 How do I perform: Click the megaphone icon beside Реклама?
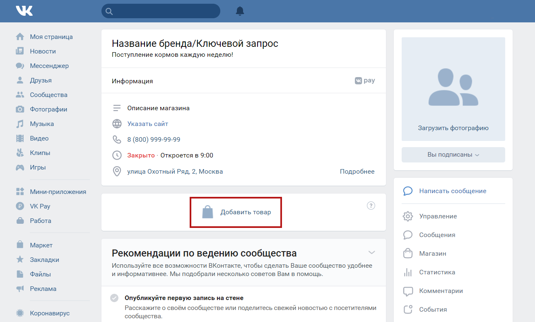pyautogui.click(x=20, y=288)
